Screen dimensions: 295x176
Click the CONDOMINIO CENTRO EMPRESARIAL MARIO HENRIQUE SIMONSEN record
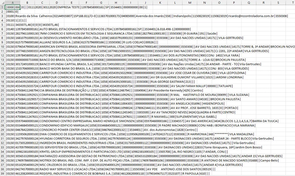pos(142,121)
